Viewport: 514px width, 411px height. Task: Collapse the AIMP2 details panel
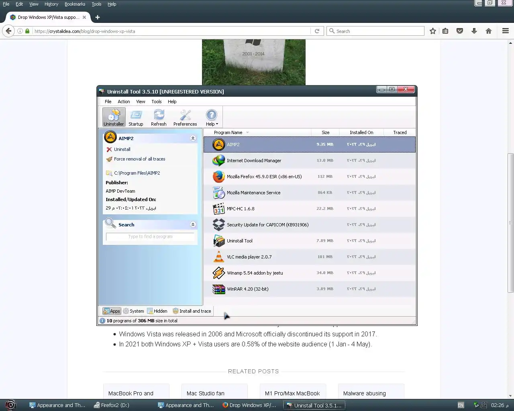click(x=193, y=138)
